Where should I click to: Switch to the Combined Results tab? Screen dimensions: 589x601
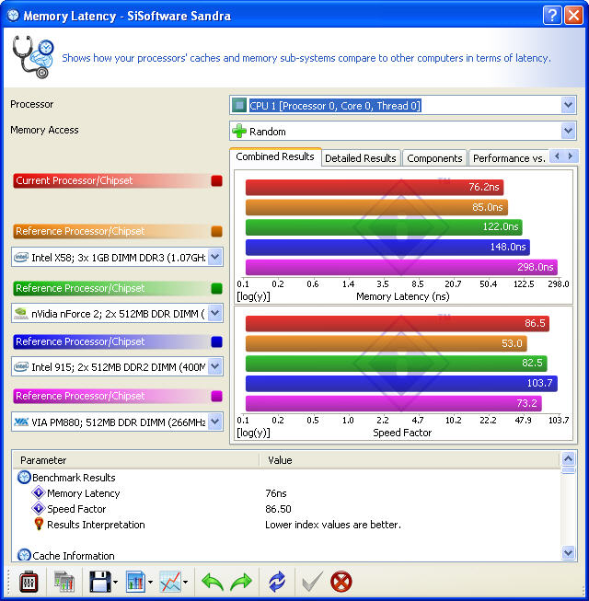pyautogui.click(x=275, y=156)
